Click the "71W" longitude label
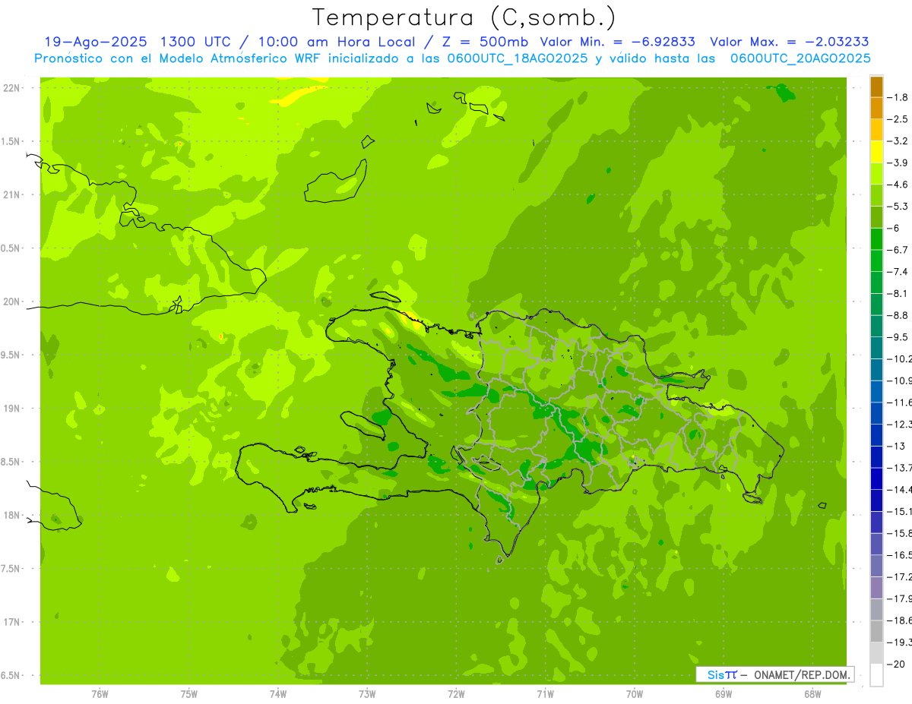 click(545, 693)
